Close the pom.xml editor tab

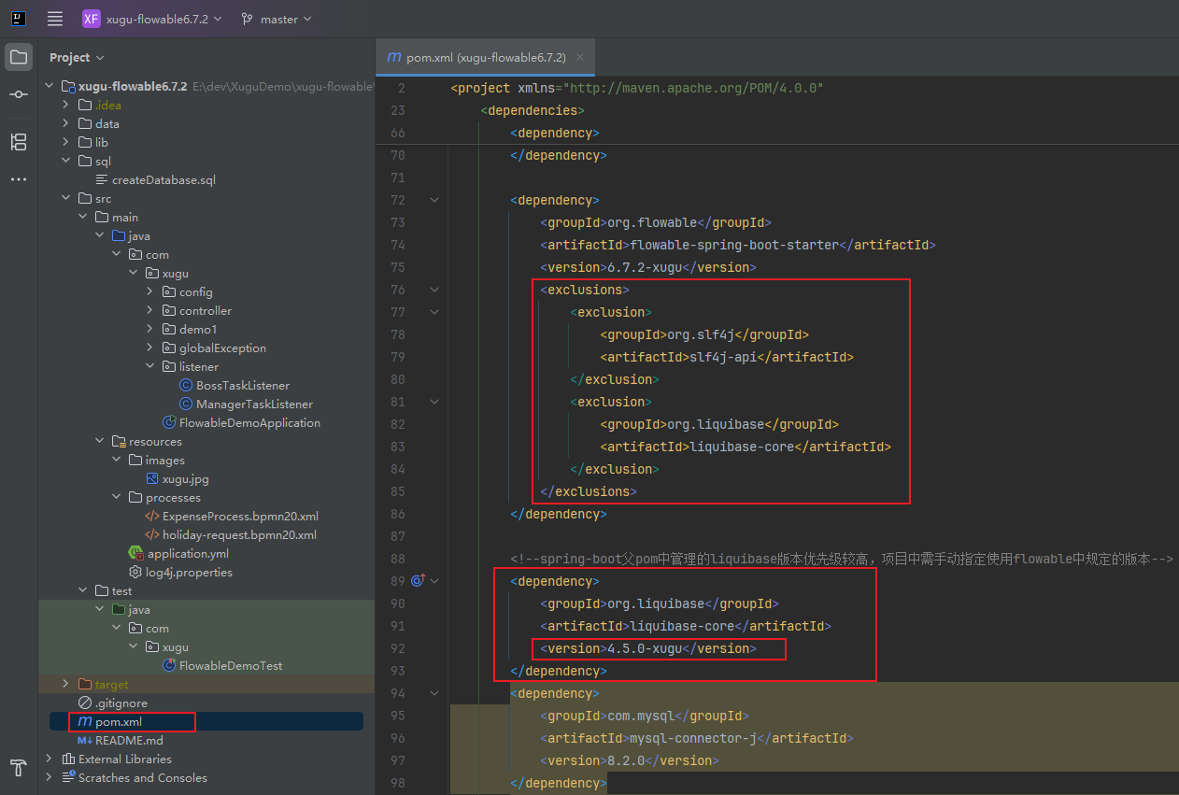(x=580, y=57)
